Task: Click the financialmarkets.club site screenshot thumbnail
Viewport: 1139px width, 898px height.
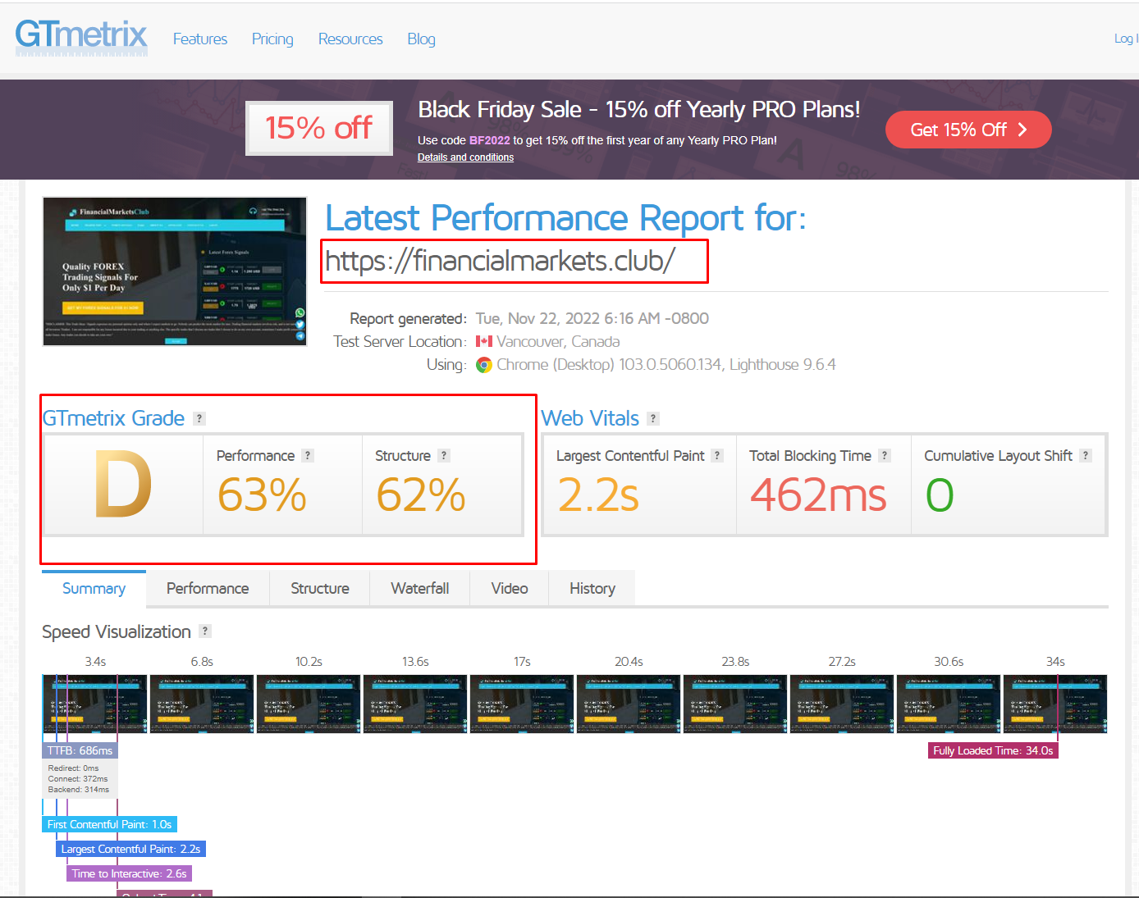Action: (x=175, y=271)
